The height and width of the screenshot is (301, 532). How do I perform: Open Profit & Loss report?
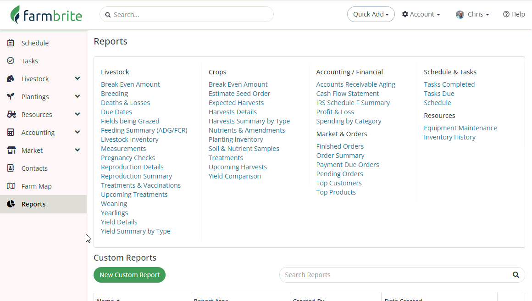click(x=335, y=112)
